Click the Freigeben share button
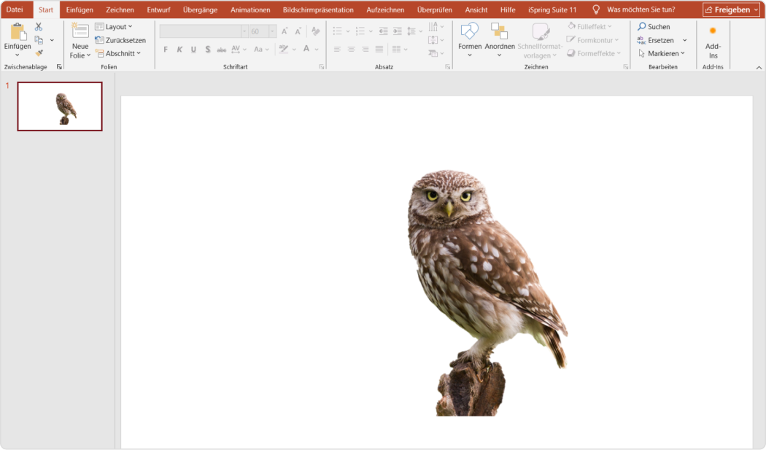Screen dimensions: 766x450 point(732,9)
